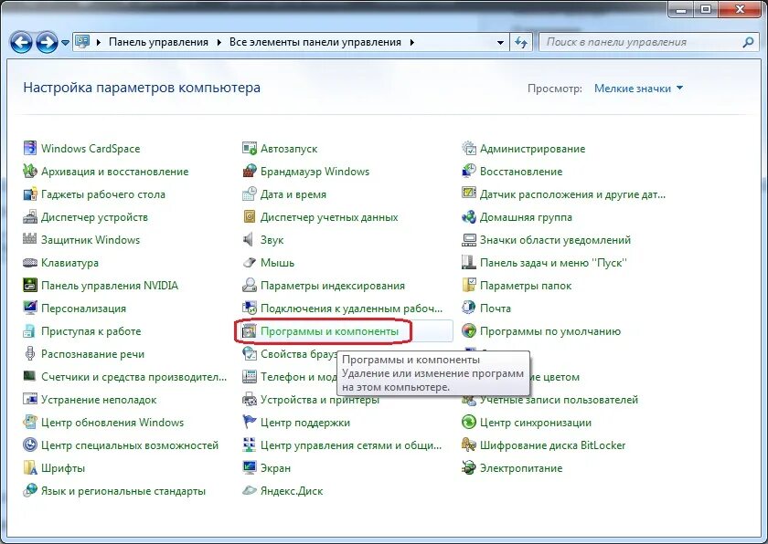Open Счетчики и средства производительности link
This screenshot has width=768, height=544.
[133, 377]
